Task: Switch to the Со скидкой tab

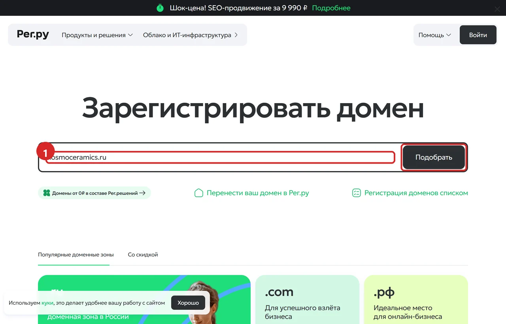Action: coord(143,255)
